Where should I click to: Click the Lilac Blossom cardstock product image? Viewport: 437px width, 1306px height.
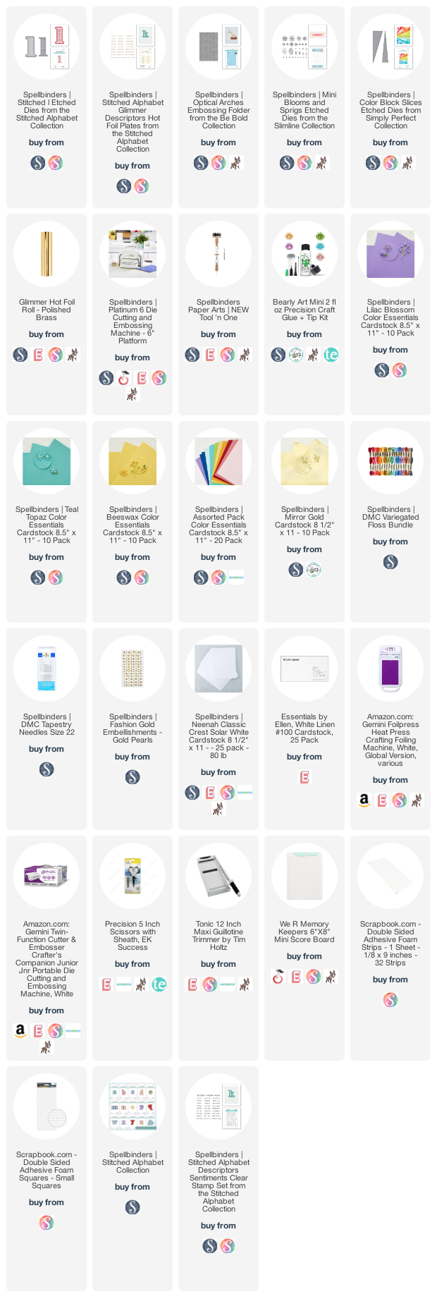click(x=390, y=254)
